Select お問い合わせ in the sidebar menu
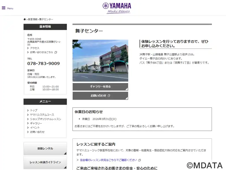 coord(37,132)
